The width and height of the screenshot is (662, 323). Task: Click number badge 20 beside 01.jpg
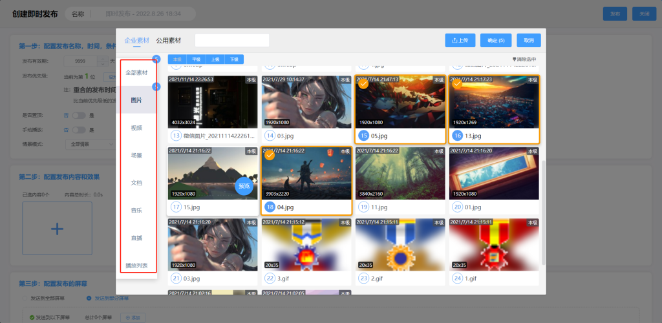tap(457, 207)
